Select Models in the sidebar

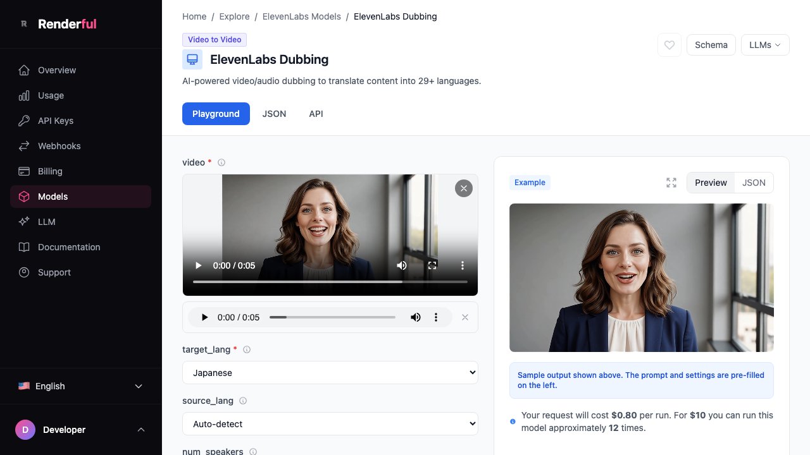(53, 197)
